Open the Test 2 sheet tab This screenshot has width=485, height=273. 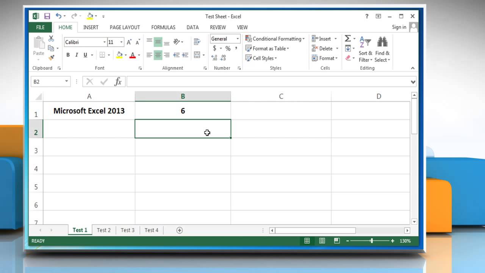pos(104,230)
